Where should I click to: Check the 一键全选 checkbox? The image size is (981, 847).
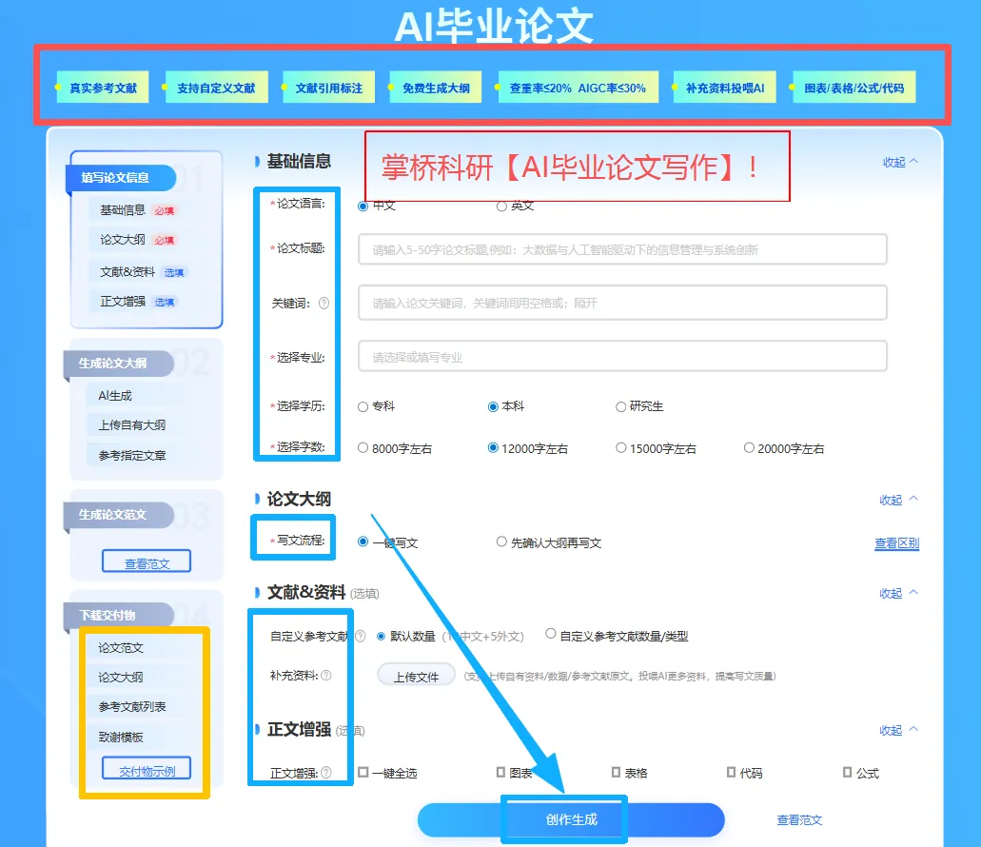coord(363,773)
